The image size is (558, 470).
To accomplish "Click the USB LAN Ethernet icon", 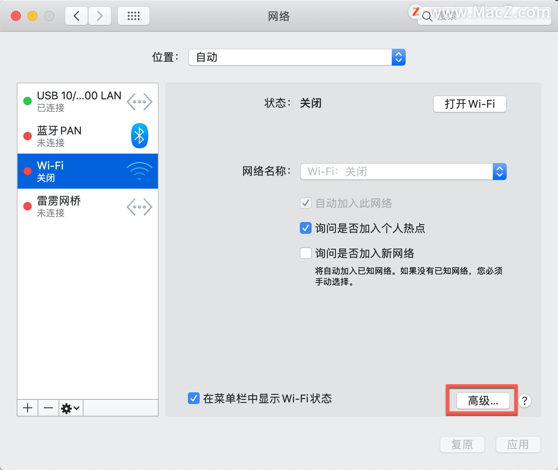I will [x=139, y=101].
